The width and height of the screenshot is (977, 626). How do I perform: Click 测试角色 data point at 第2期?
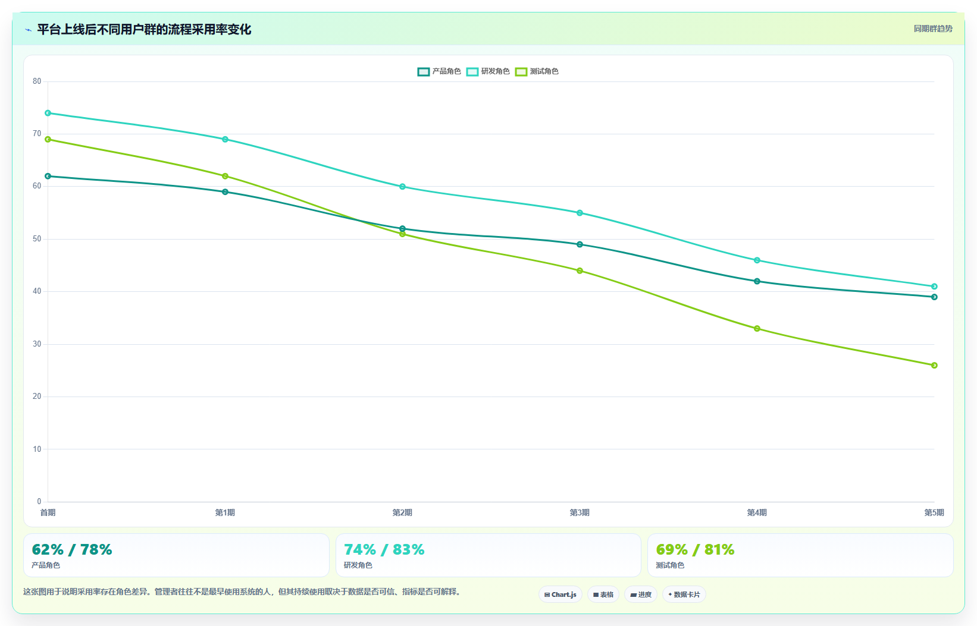[x=403, y=234]
